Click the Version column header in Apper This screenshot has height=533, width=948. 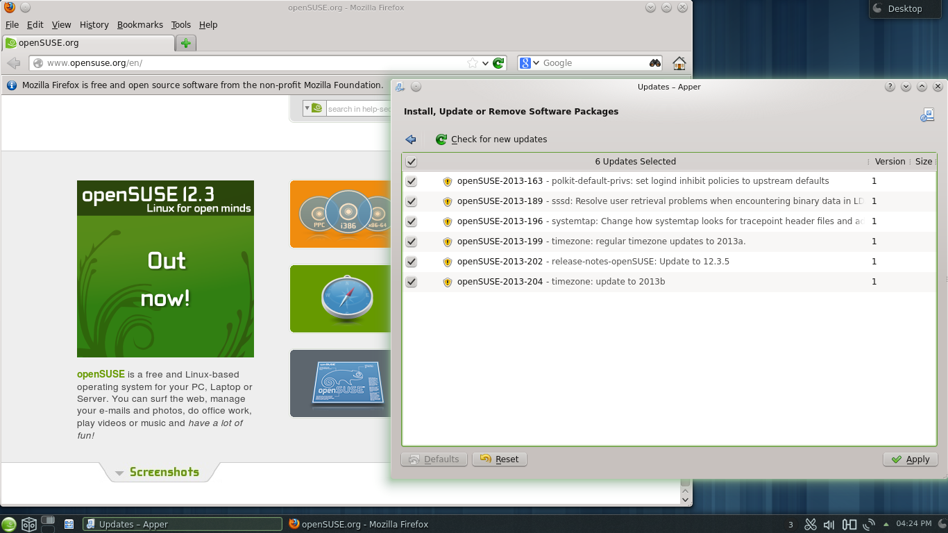[x=890, y=162]
